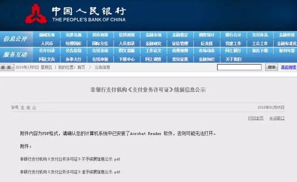The height and width of the screenshot is (182, 297).
Task: Click the 信息公开 section header
Action: point(15,39)
